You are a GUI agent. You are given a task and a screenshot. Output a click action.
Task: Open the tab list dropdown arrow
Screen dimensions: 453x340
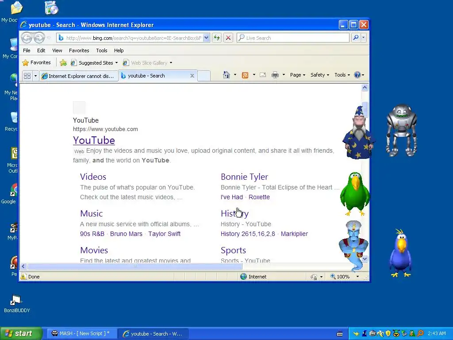35,76
